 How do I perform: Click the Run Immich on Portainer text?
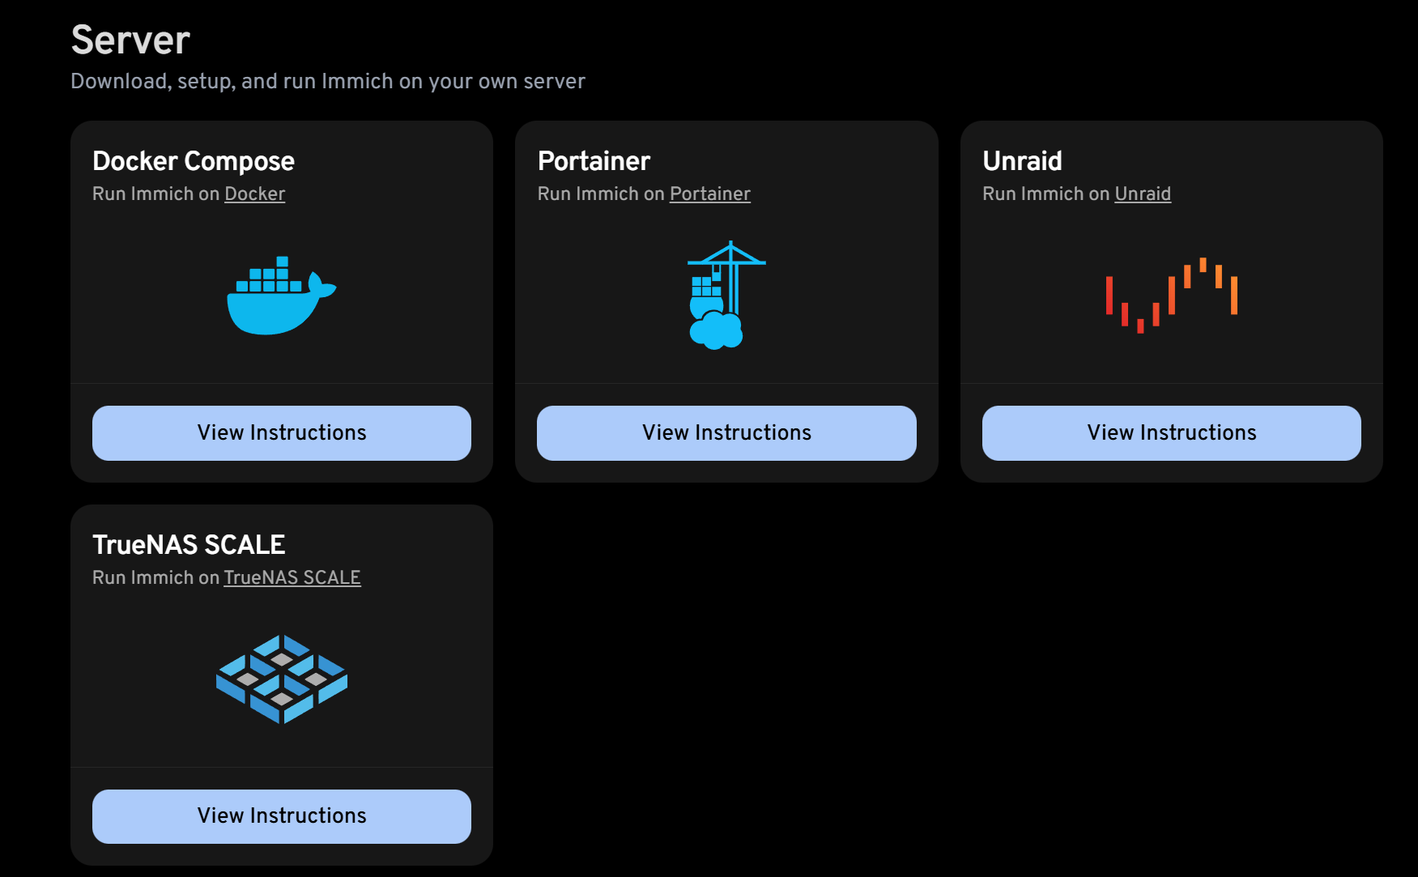pos(644,194)
